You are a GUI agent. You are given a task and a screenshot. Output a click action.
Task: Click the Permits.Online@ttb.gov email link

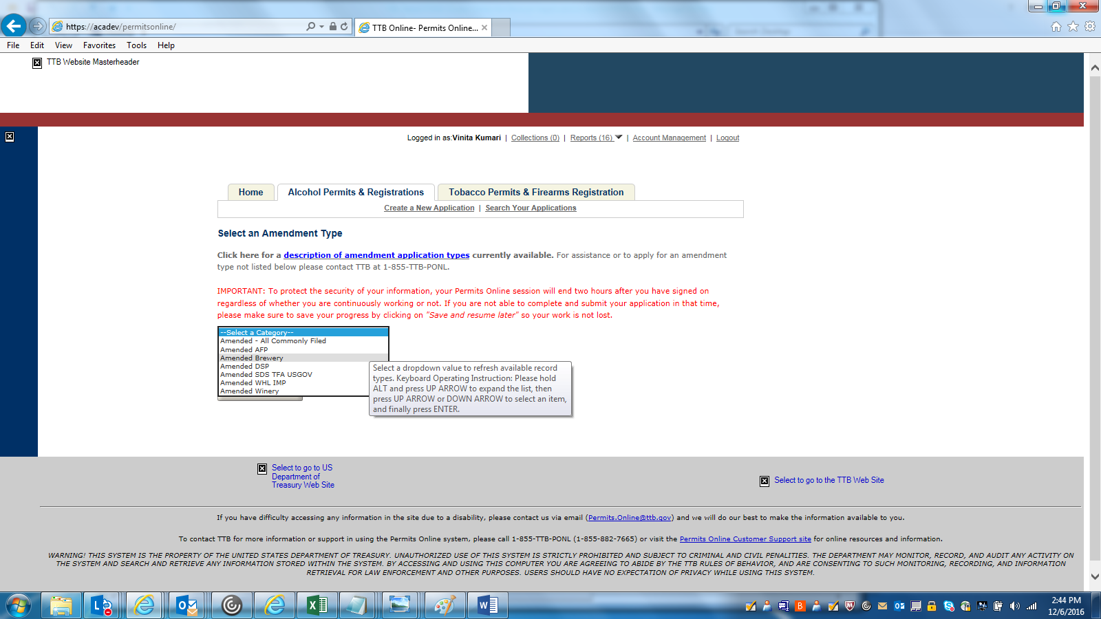click(630, 518)
